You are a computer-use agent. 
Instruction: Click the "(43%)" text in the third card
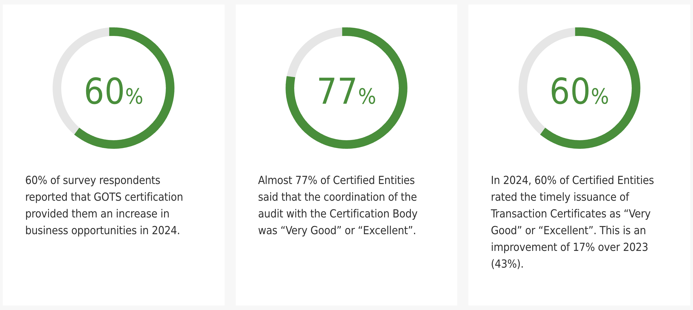point(507,264)
